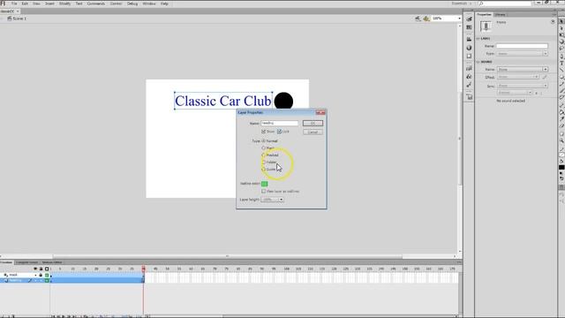
Task: Select the Lasso tool
Action: [561, 49]
